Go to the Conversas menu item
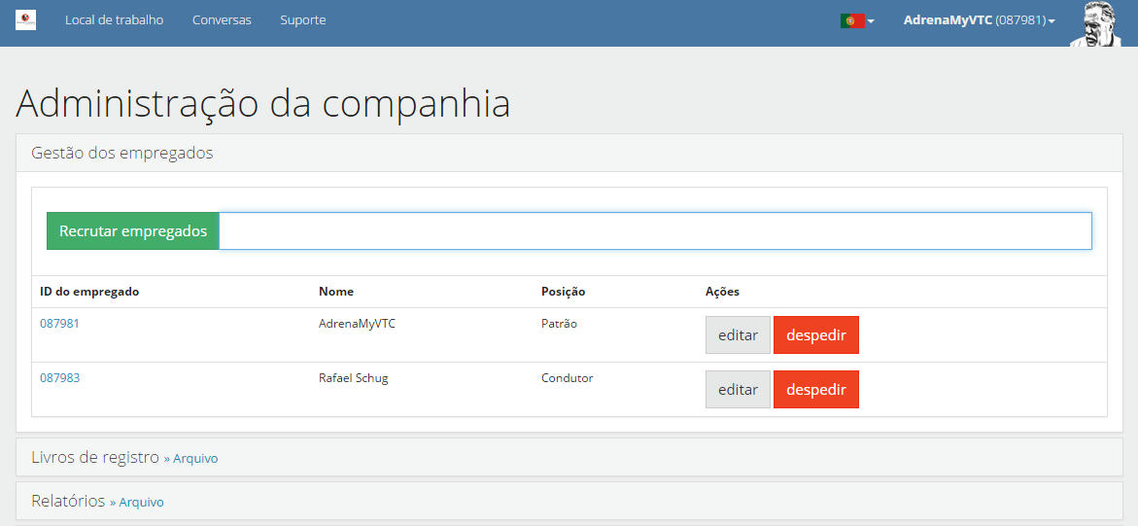 pos(222,20)
